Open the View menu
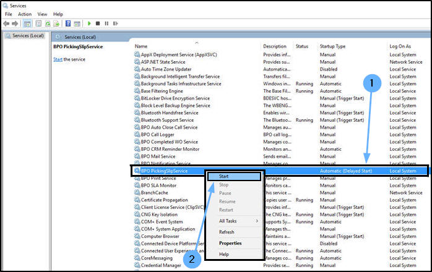Screen dimensions: 432x272 point(42,14)
